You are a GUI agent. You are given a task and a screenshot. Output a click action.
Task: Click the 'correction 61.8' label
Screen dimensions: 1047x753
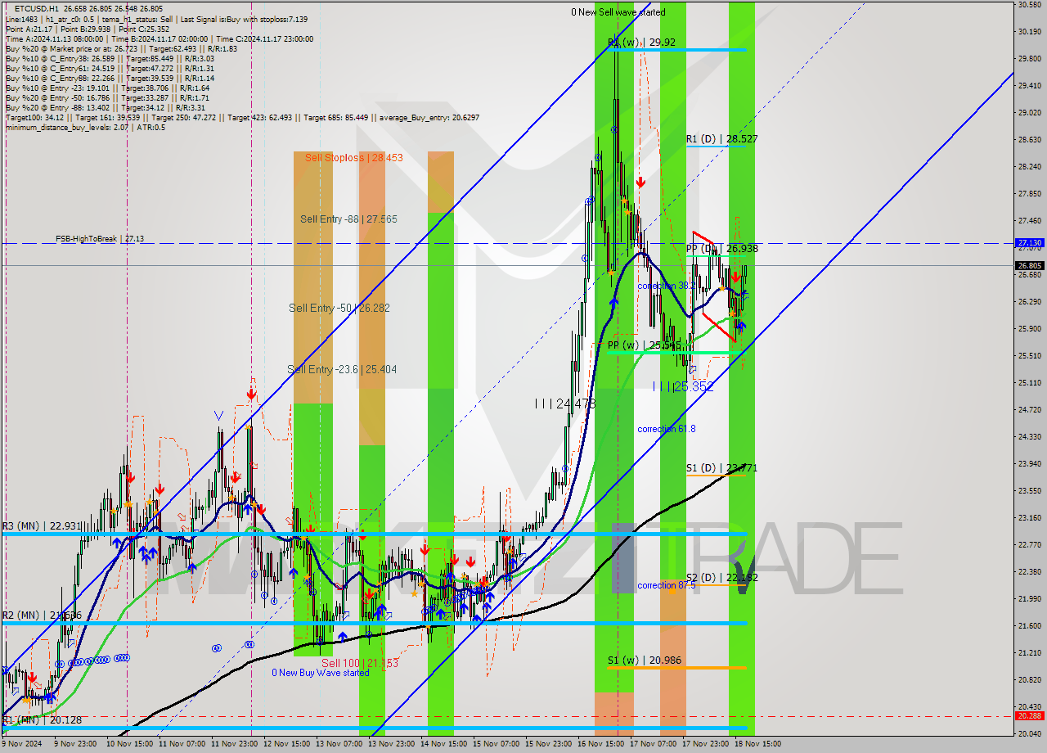(x=667, y=429)
